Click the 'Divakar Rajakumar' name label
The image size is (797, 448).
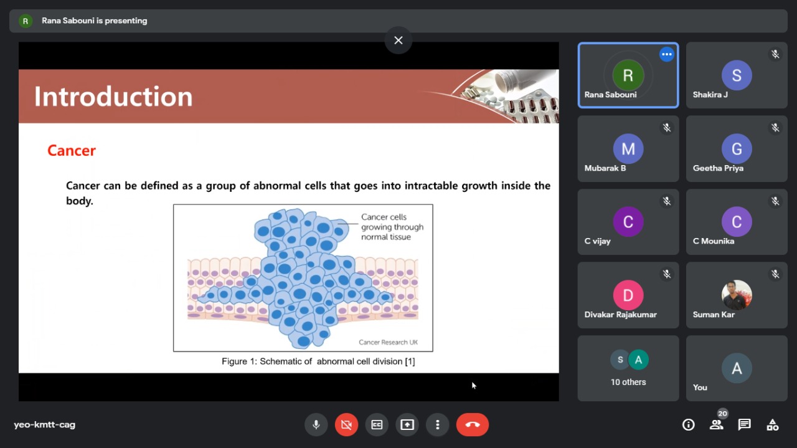click(621, 315)
